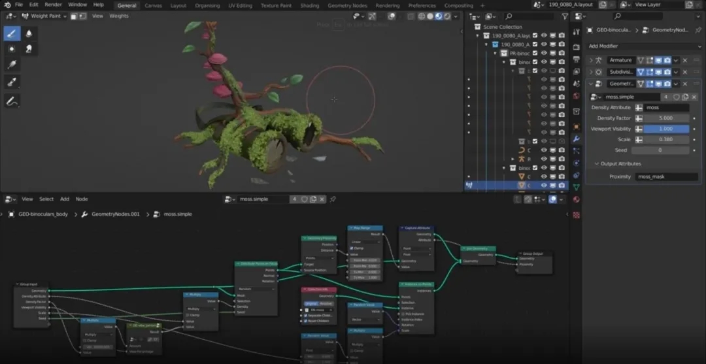Open the Render menu
Screen dimensions: 706x364
(53, 5)
